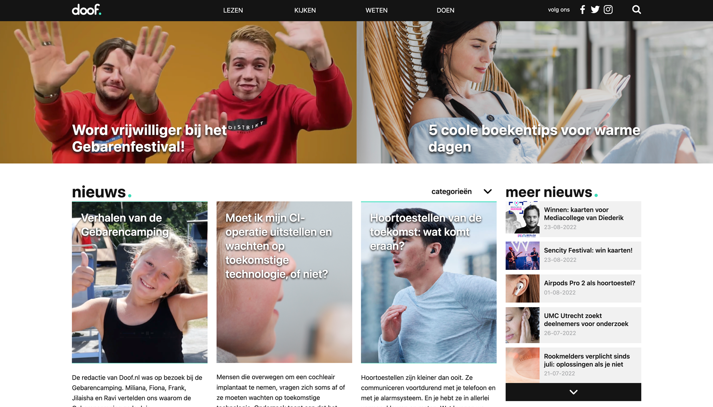Expand the categorieën dropdown arrow
This screenshot has height=407, width=713.
(488, 191)
